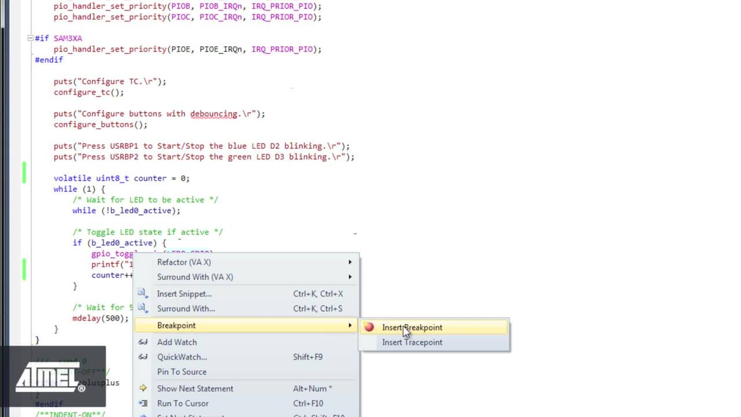Screen dimensions: 741x417
Task: Choose Run To Cursor
Action: click(183, 403)
